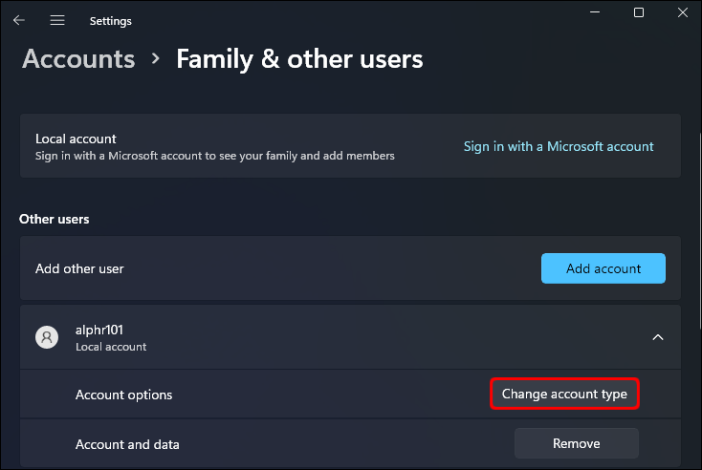The height and width of the screenshot is (470, 702).
Task: Close the Settings window
Action: (x=682, y=12)
